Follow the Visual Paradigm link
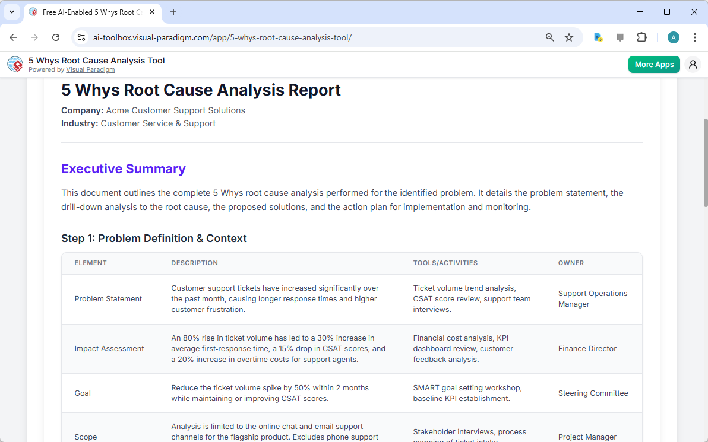 click(90, 69)
